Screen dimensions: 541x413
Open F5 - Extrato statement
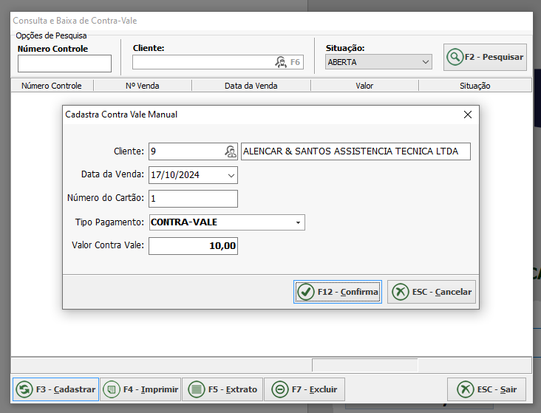coord(223,389)
